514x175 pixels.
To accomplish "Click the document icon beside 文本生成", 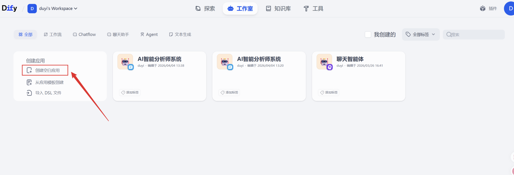I will (171, 35).
